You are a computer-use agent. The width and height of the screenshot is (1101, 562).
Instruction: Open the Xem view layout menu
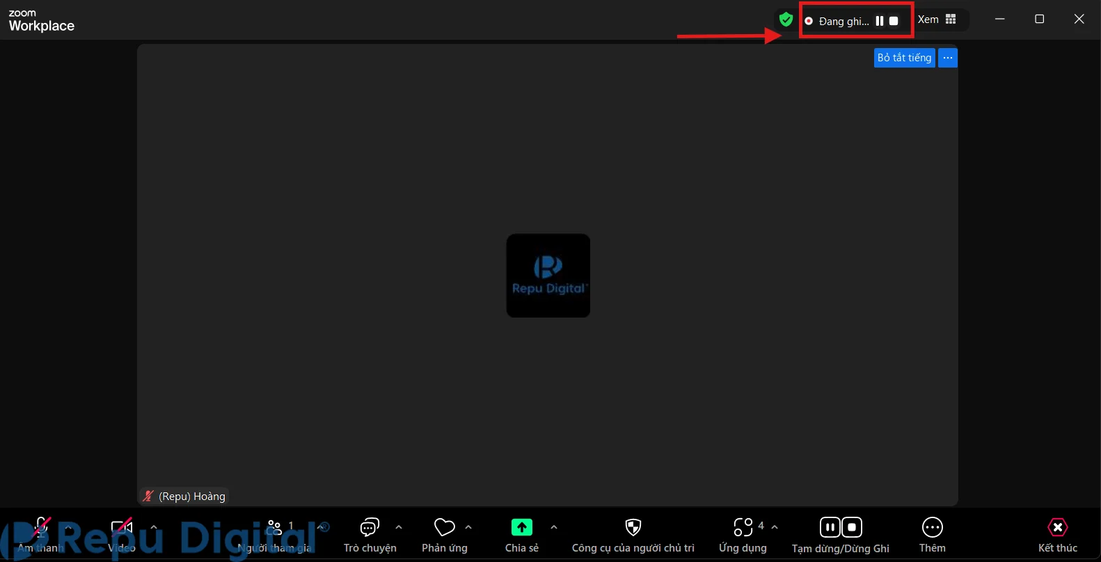937,19
